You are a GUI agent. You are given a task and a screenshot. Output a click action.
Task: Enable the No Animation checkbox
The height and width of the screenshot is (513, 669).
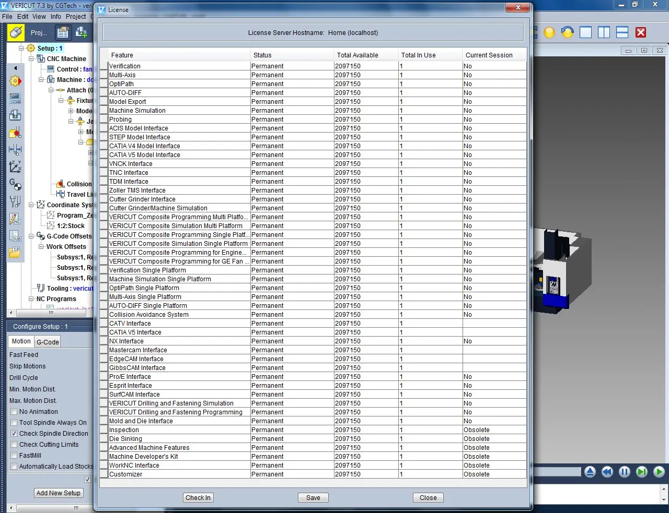(14, 412)
